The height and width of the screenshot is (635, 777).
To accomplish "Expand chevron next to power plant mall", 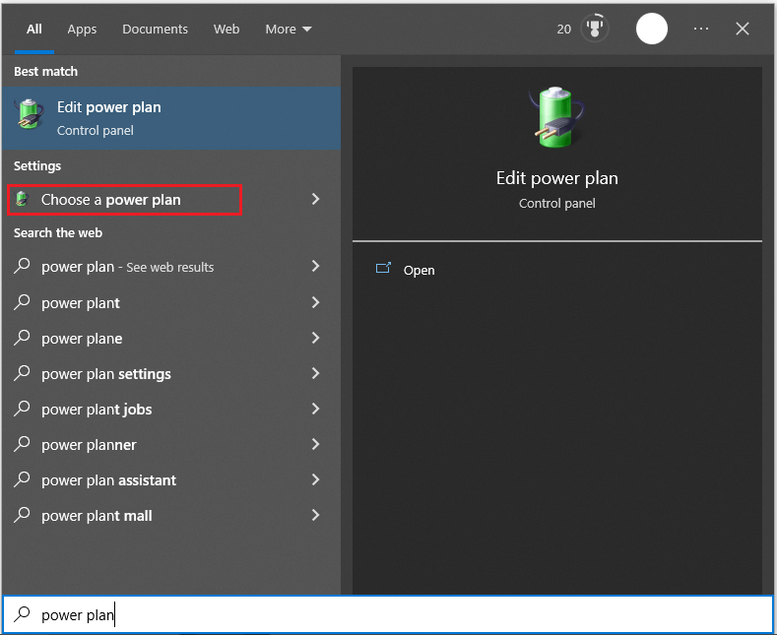I will pyautogui.click(x=315, y=515).
